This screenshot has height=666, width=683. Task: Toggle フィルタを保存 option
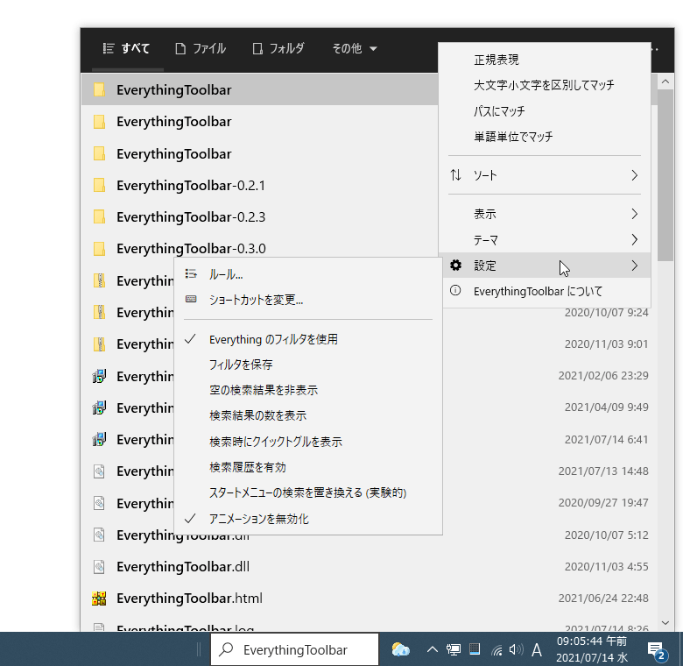308,365
